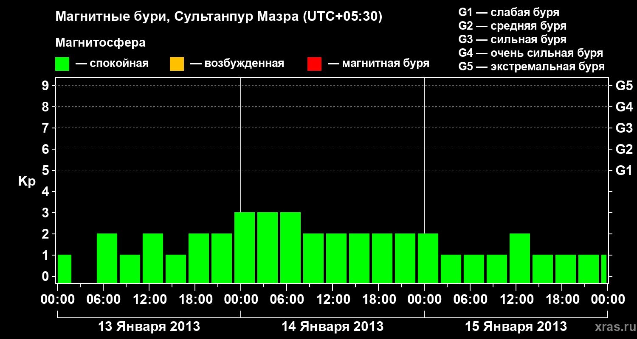This screenshot has height=339, width=637.
Task: Click the '— магнитная буря' legend label
Action: point(378,64)
